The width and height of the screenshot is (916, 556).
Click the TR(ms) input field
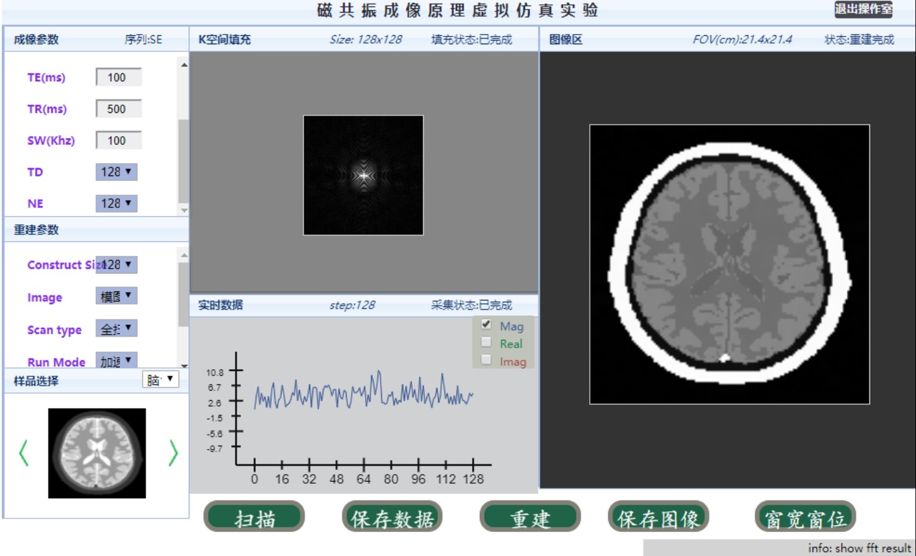point(118,109)
